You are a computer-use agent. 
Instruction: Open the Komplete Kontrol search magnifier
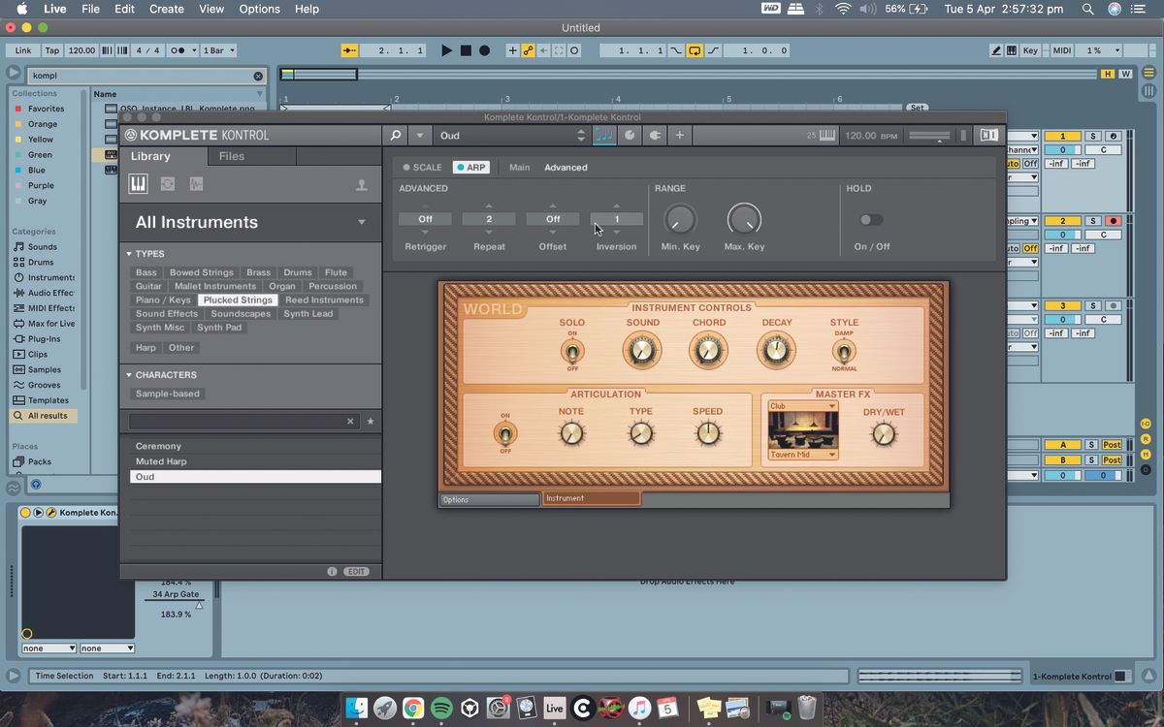[x=396, y=136]
